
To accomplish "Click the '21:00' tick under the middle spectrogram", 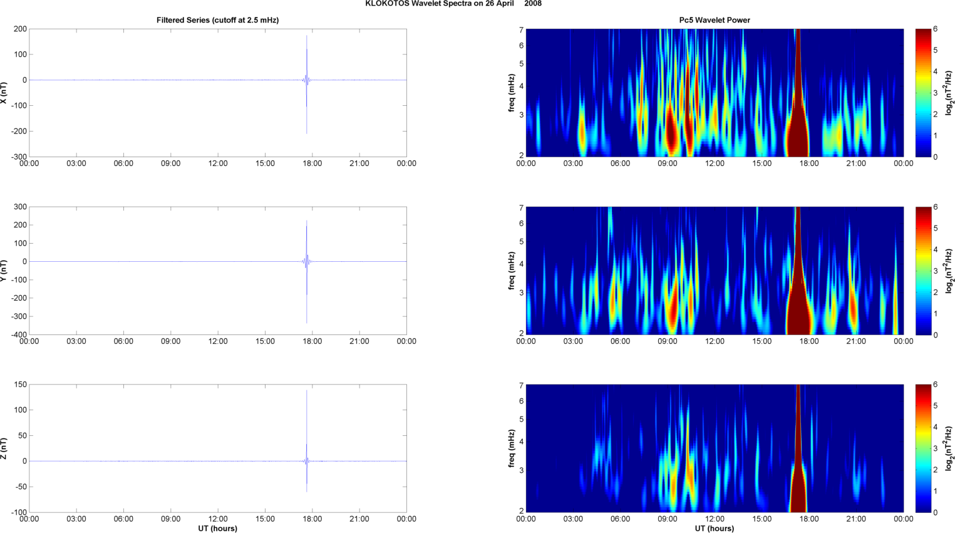I will click(x=856, y=341).
